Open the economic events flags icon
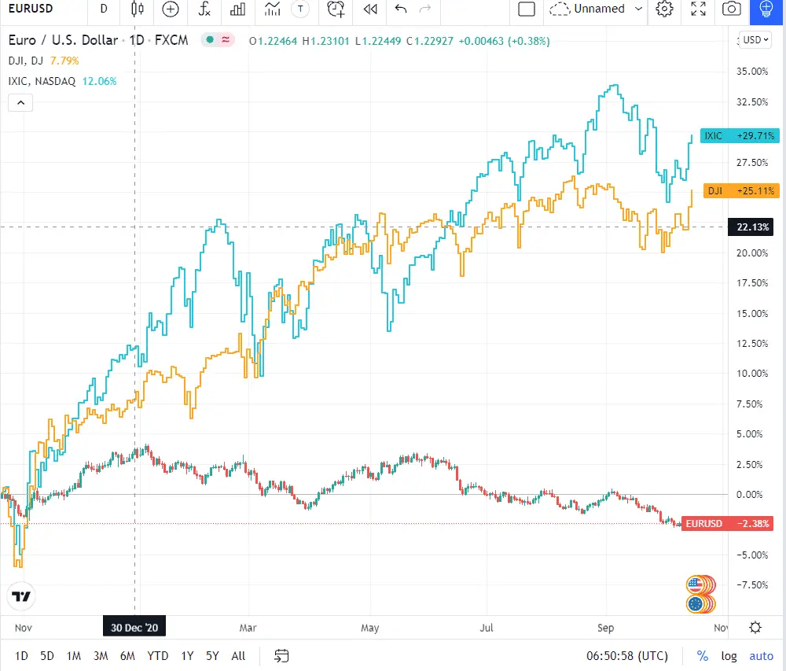 click(x=700, y=594)
